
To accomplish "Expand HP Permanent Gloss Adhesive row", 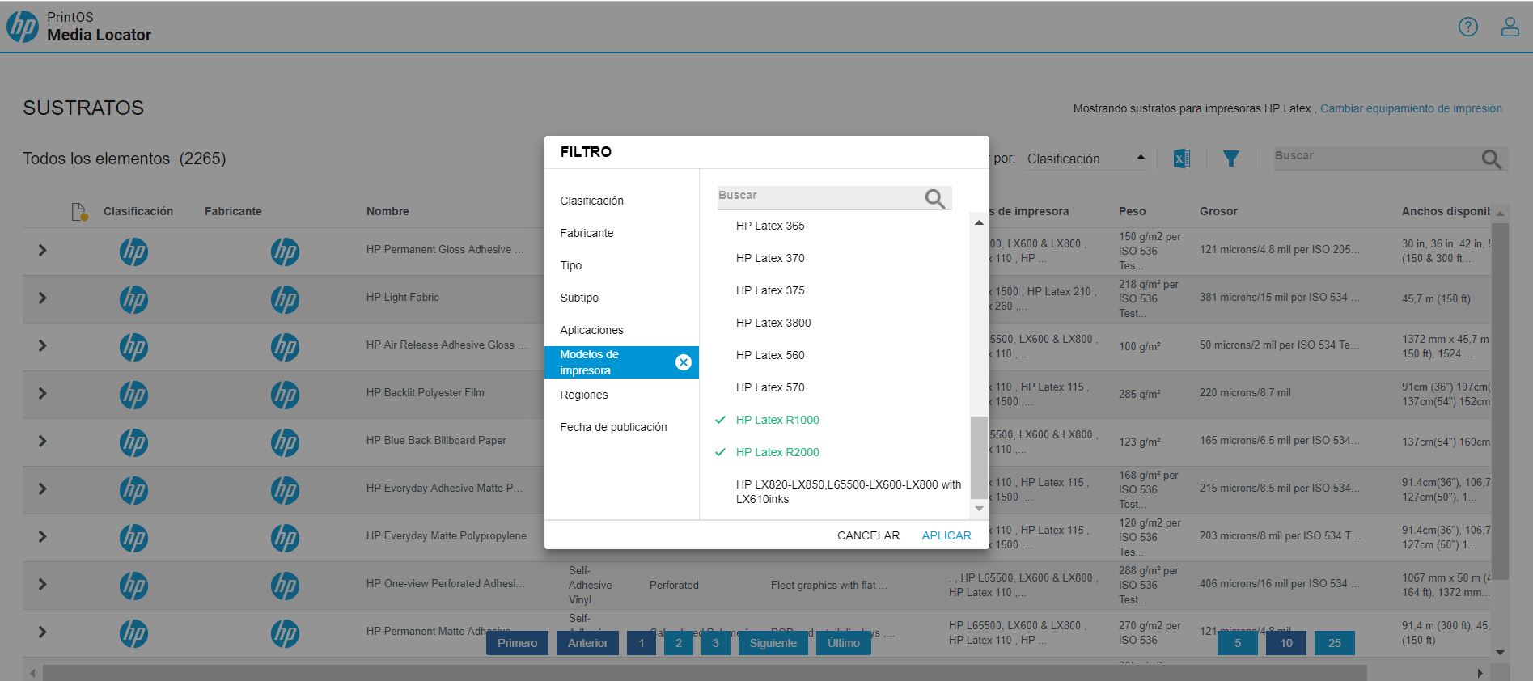I will pos(42,251).
